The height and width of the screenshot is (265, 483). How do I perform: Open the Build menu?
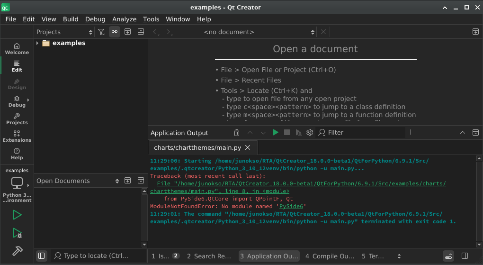(71, 19)
